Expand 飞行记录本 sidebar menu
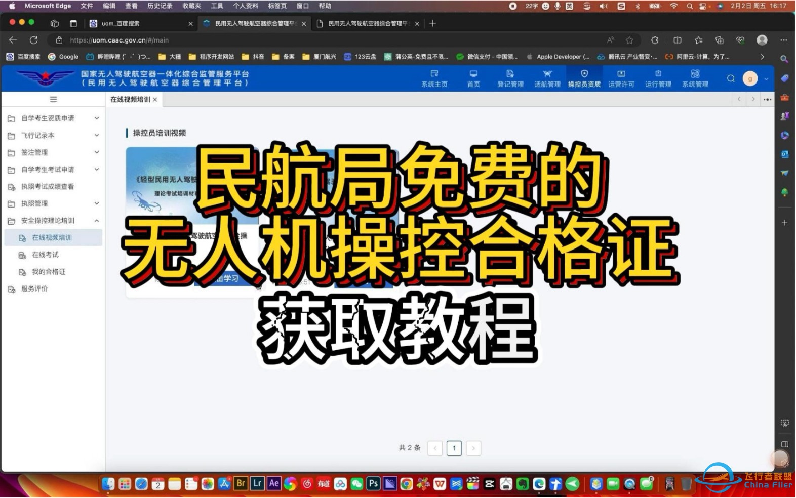The width and height of the screenshot is (796, 498). [53, 135]
